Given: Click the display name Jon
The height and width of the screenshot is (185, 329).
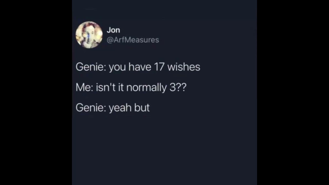Looking at the screenshot, I should pyautogui.click(x=113, y=30).
